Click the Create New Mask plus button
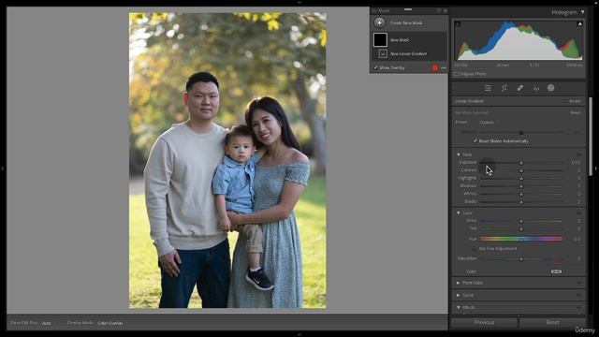 [x=379, y=22]
